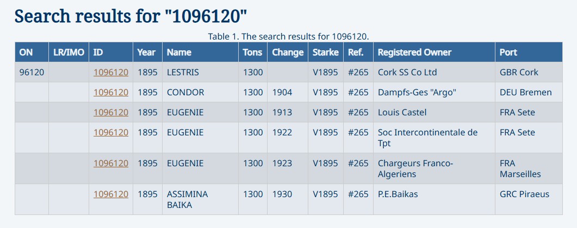Click the GRC Piraeus port cell

point(524,194)
